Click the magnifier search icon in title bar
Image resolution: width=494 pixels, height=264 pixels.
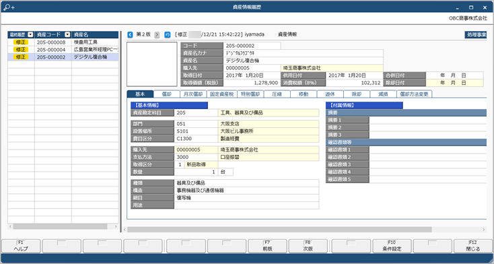click(x=9, y=7)
